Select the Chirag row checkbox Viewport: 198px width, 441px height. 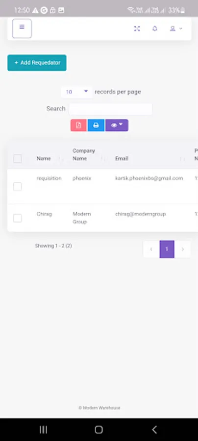pyautogui.click(x=18, y=218)
